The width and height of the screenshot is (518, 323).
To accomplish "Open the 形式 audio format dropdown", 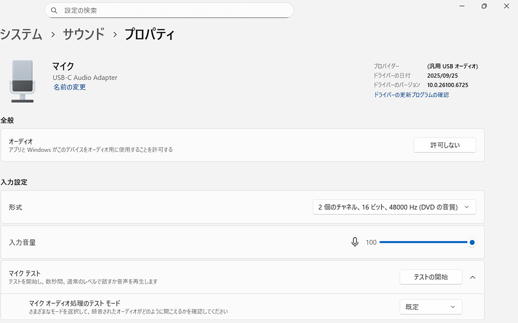I will (394, 207).
